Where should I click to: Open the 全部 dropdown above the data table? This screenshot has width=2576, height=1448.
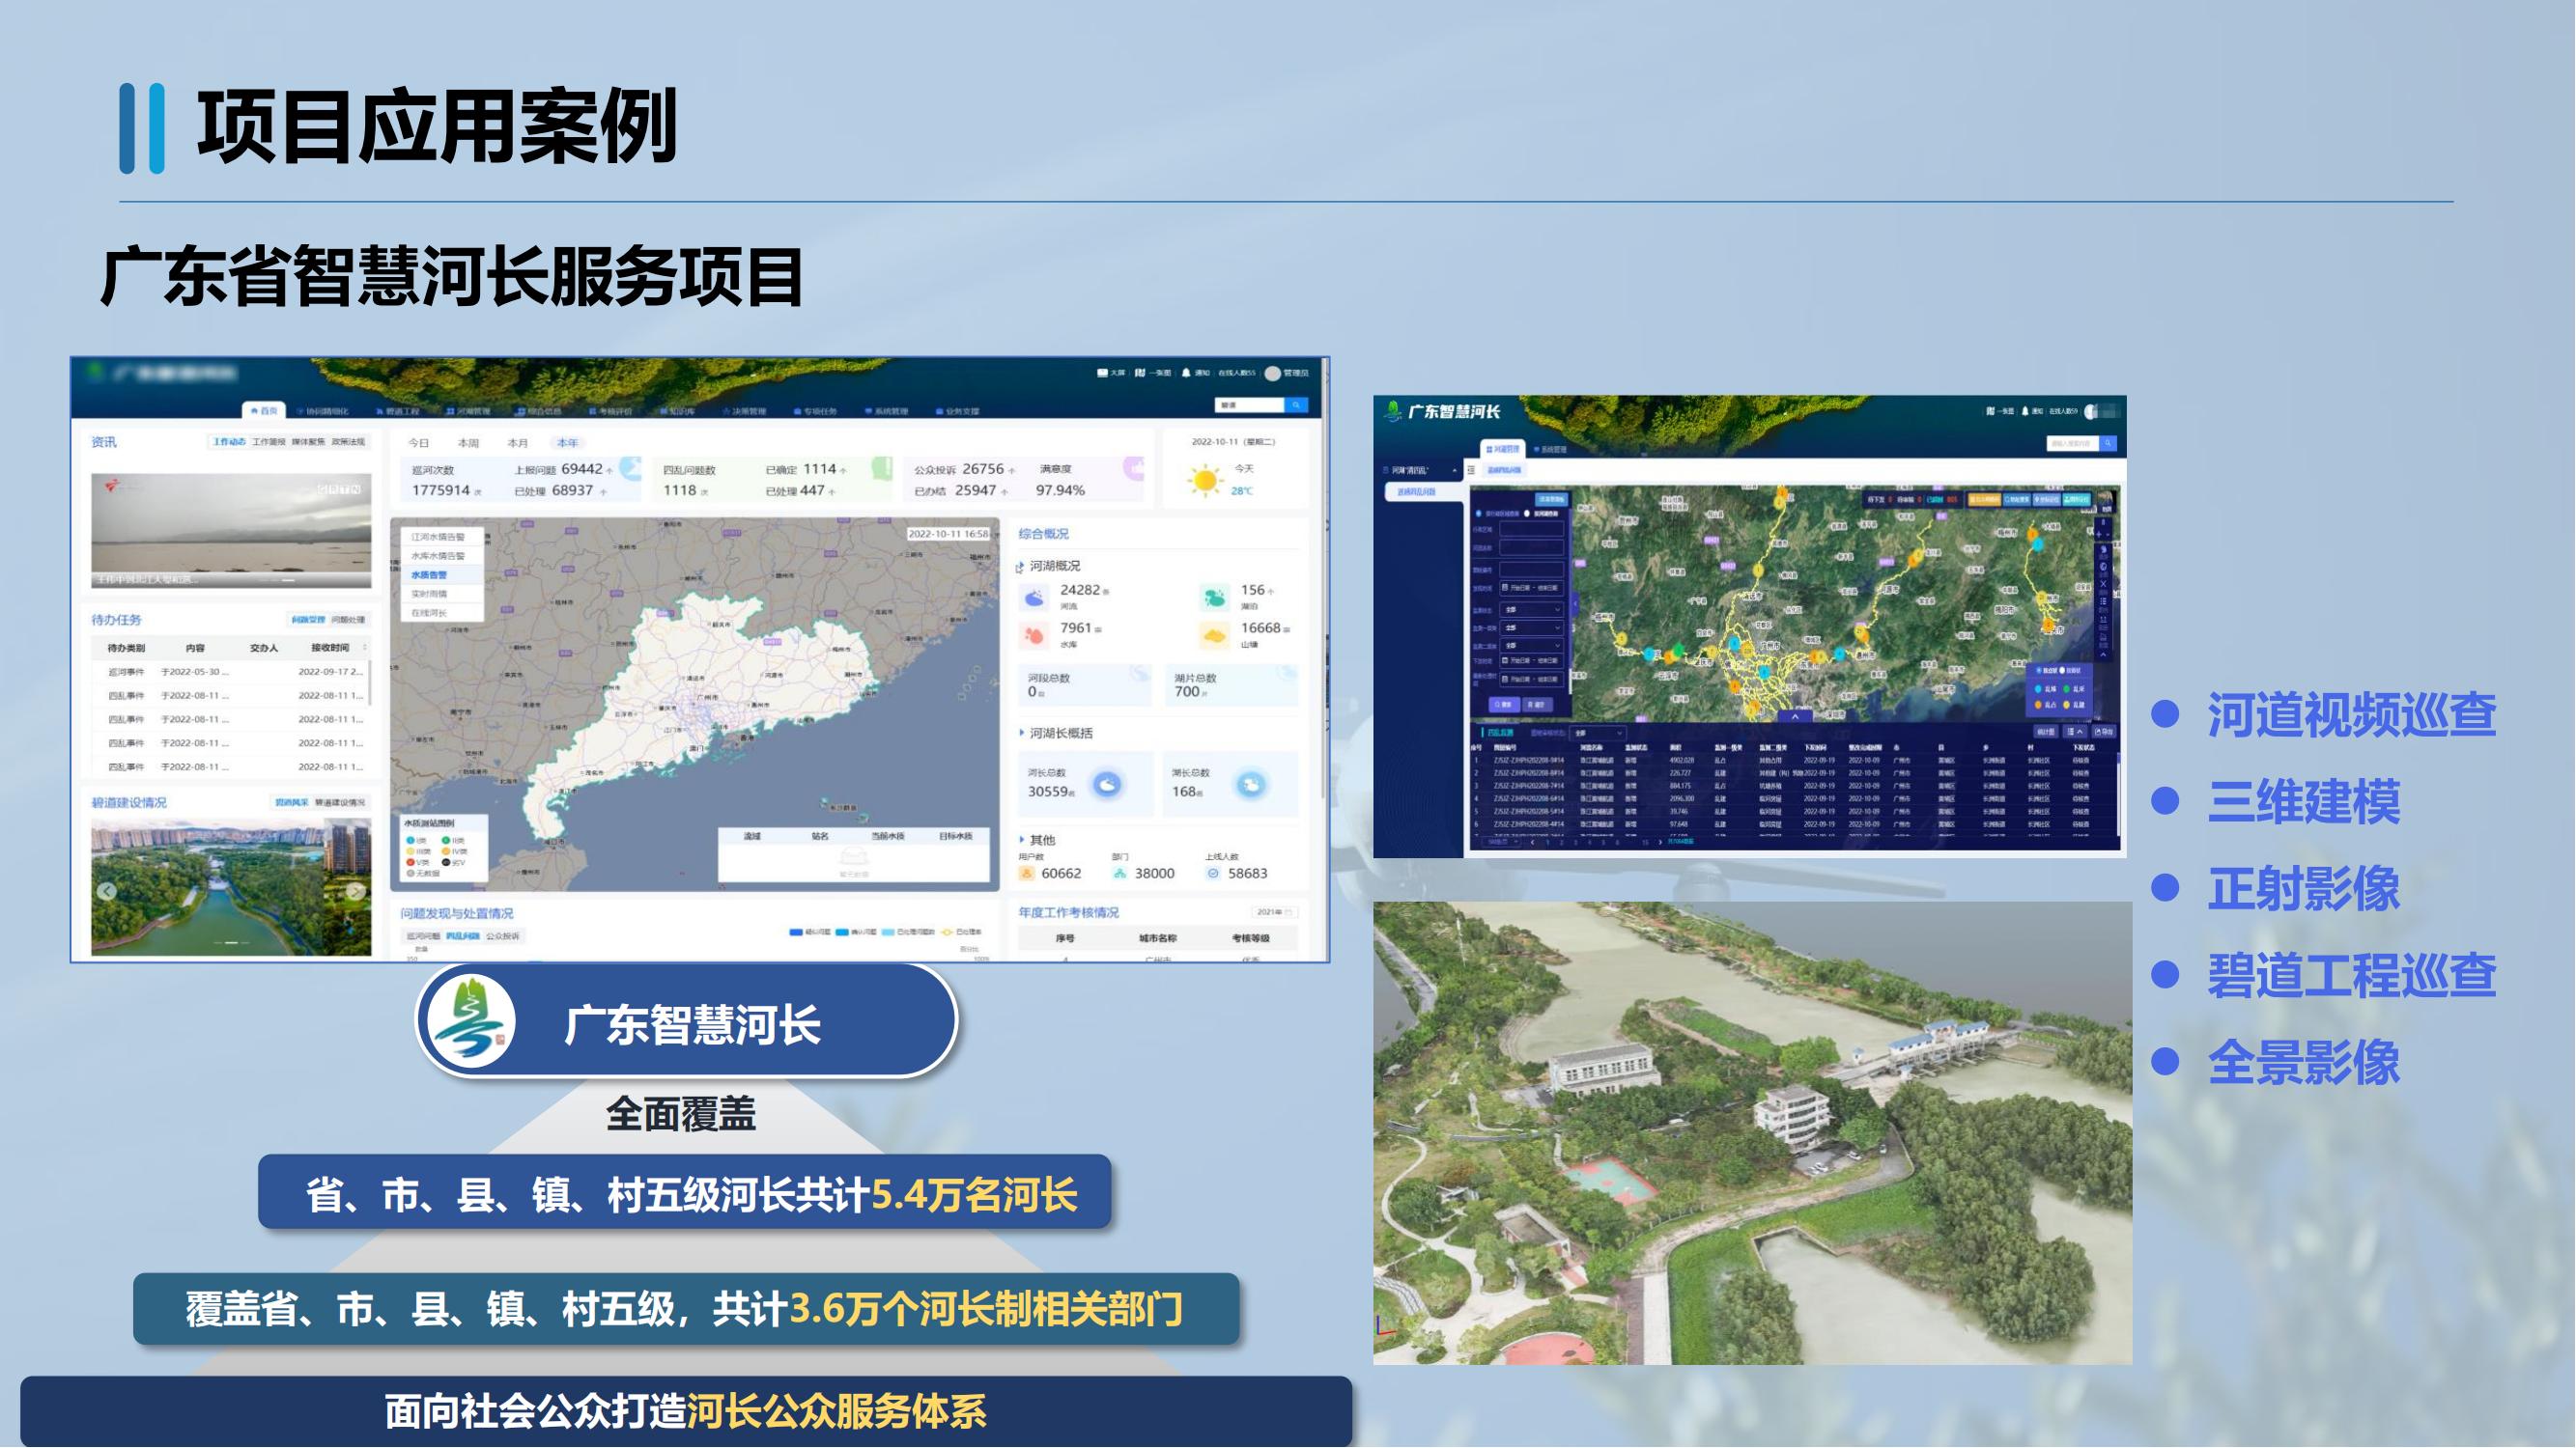(1596, 734)
